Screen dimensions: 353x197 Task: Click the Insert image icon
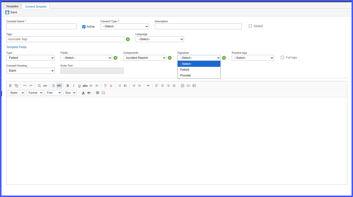103,93
